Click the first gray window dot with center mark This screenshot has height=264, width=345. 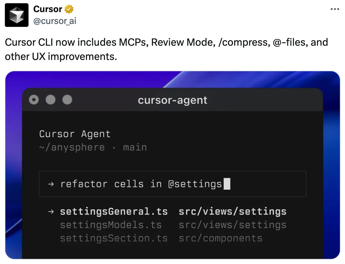click(x=34, y=100)
